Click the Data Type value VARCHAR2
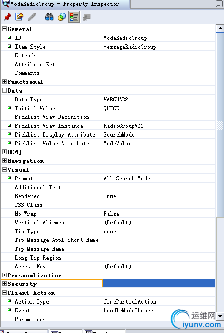Image resolution: width=224 pixels, height=333 pixels. click(x=116, y=99)
